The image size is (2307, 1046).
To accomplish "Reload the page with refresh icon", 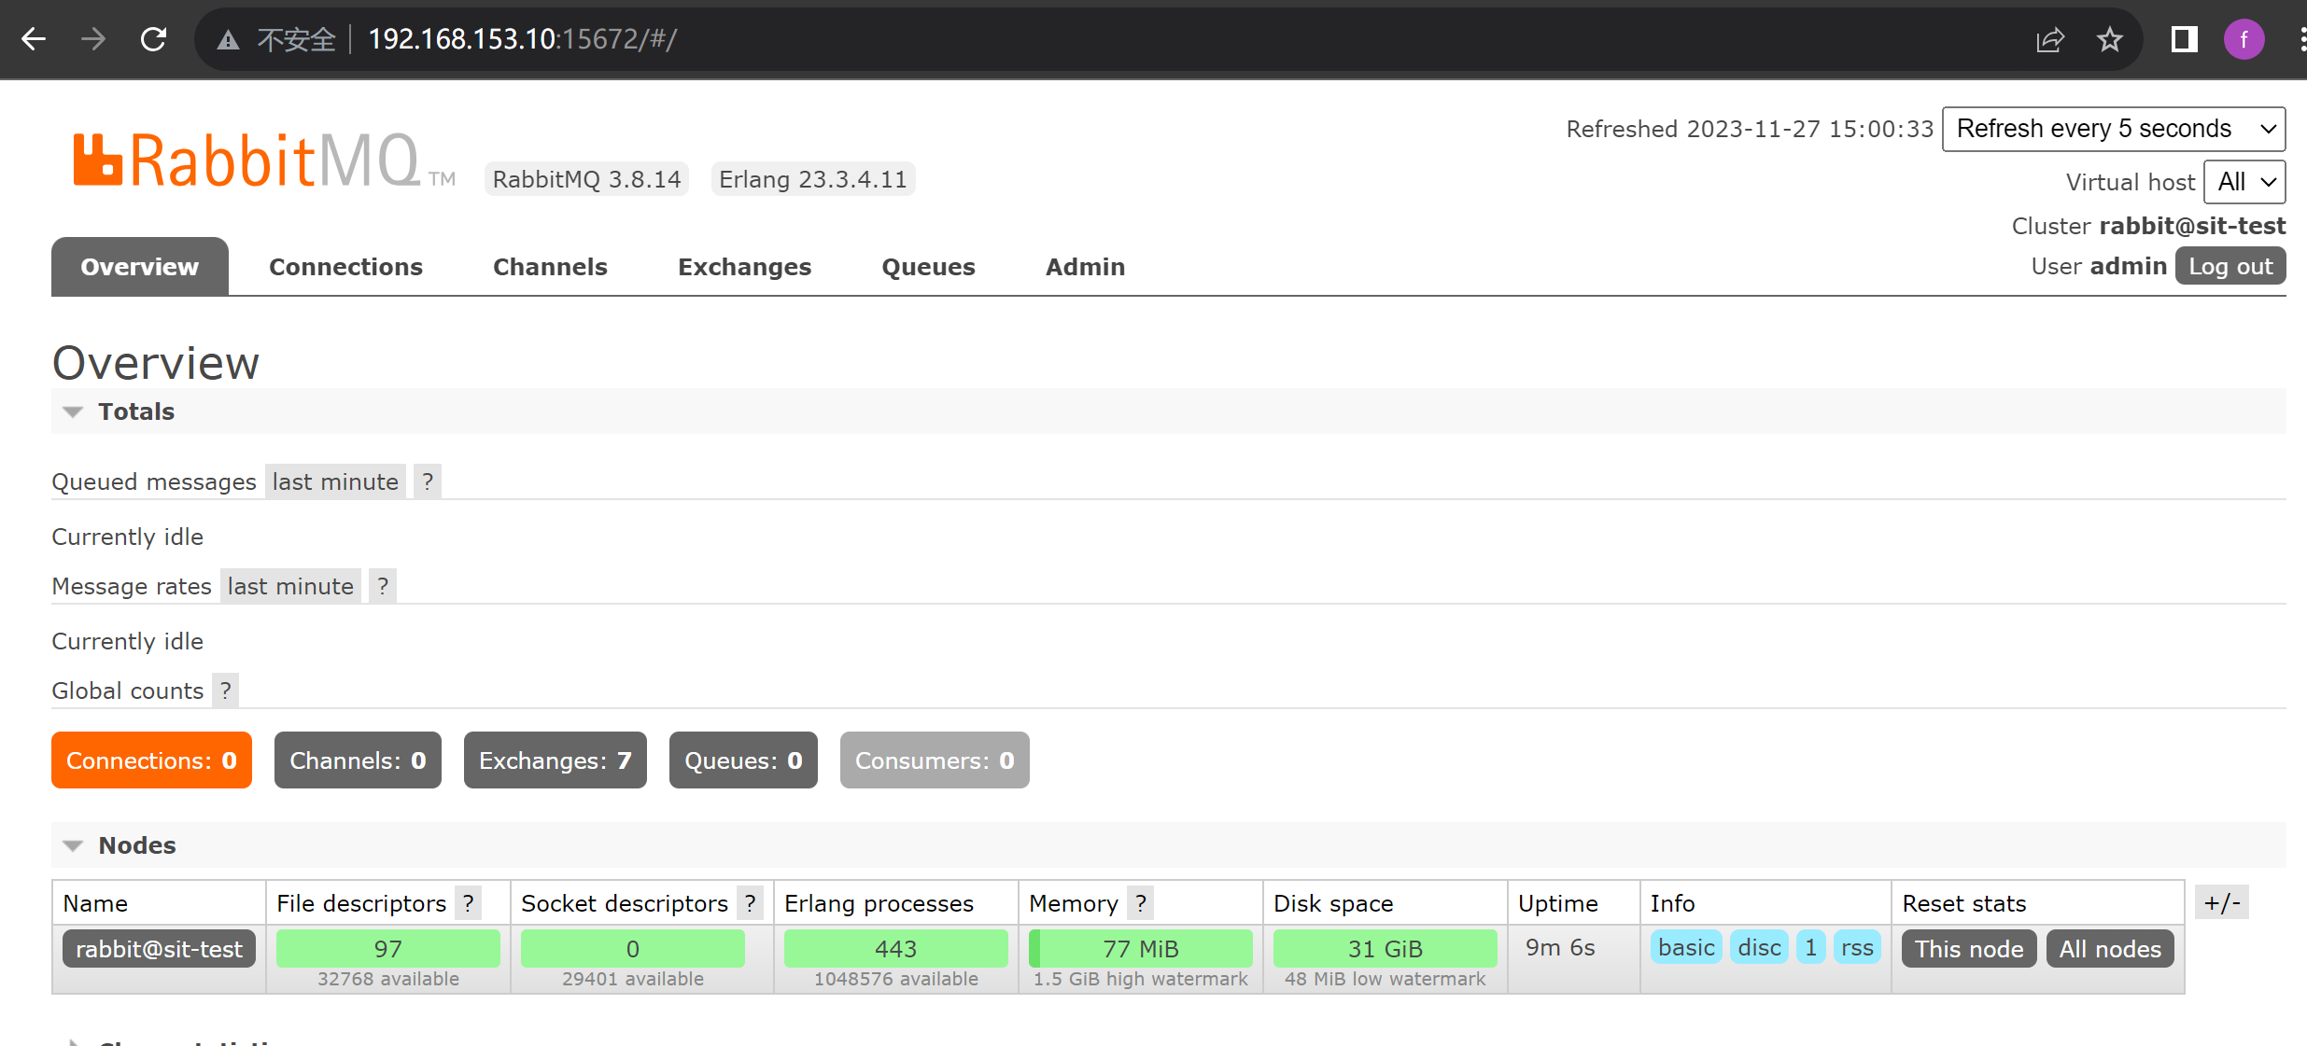I will pos(153,39).
